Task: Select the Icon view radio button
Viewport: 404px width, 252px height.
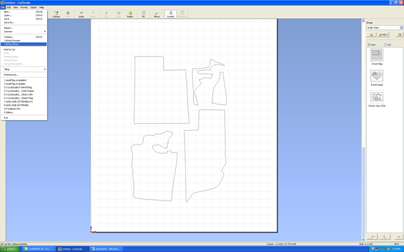Action: [368, 45]
